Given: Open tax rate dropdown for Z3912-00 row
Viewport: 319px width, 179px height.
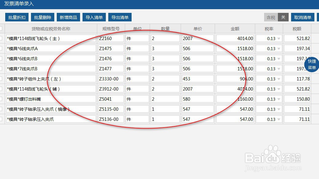Looking at the screenshot, I should pyautogui.click(x=279, y=89).
